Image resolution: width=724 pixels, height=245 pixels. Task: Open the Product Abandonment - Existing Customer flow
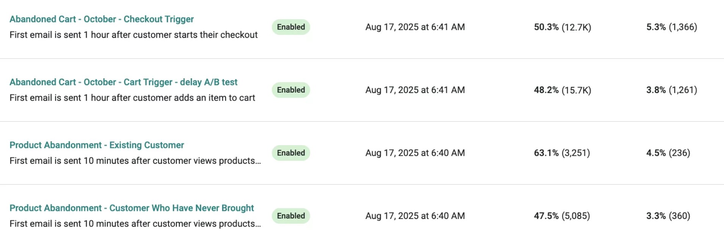[x=97, y=145]
